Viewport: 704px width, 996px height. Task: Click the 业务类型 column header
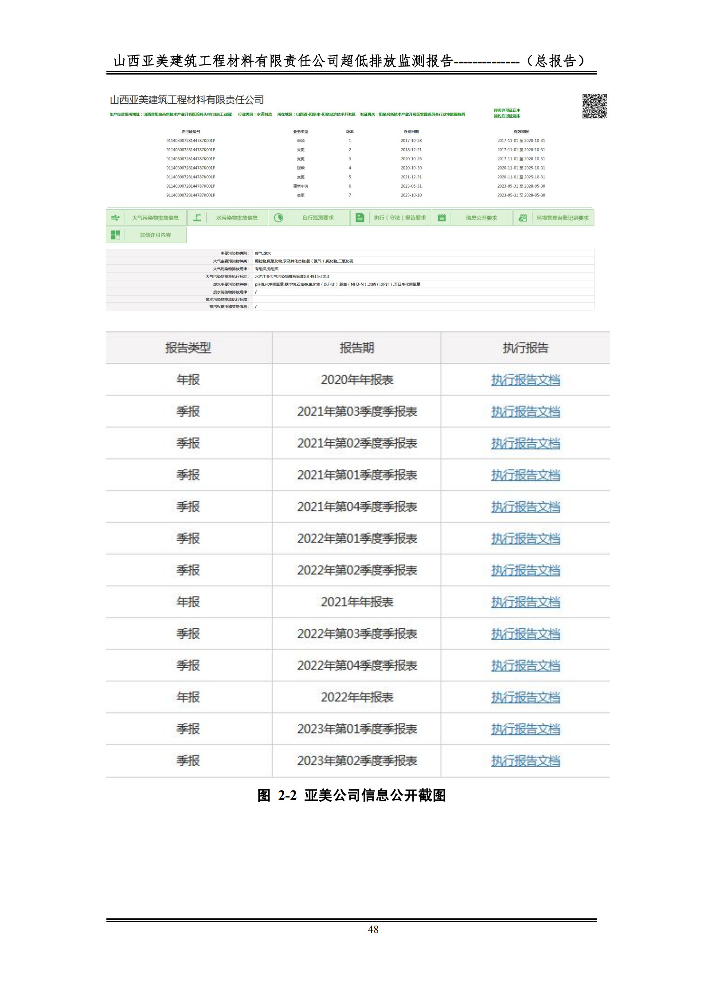pos(301,132)
